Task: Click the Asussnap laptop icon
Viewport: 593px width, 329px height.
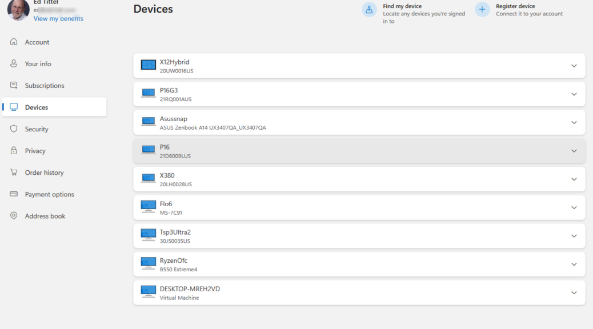Action: (149, 122)
